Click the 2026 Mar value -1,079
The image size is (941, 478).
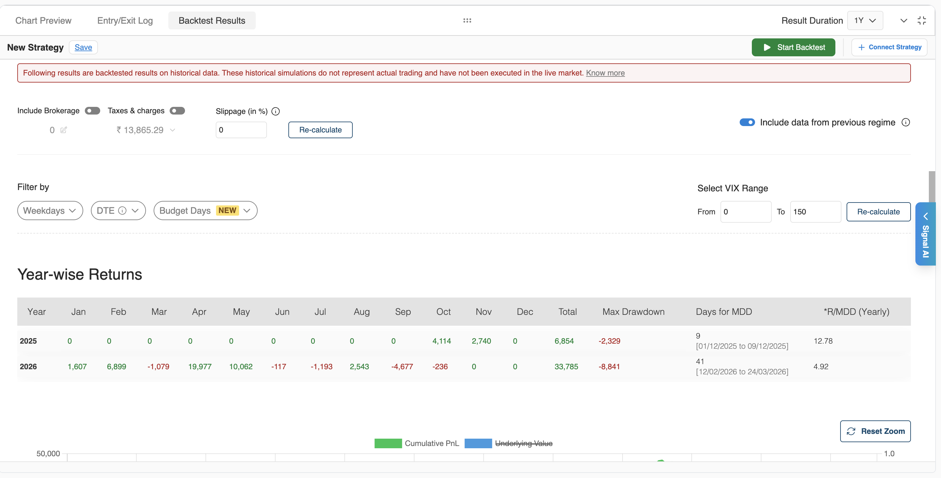click(x=158, y=366)
